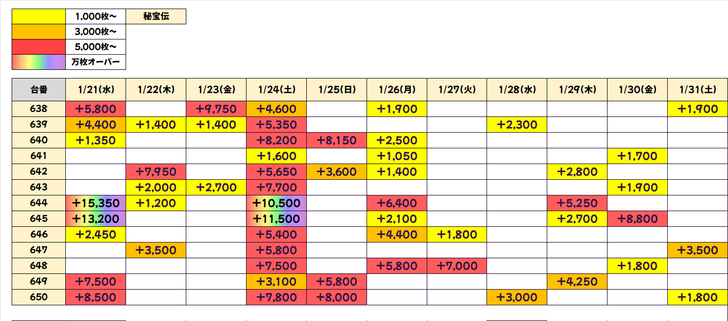This screenshot has width=728, height=321.
Task: Select machine number 644 row label
Action: 39,203
